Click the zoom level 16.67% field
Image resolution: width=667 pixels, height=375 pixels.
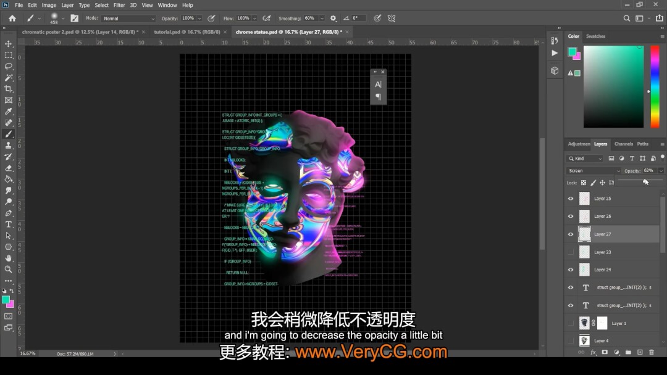pos(28,353)
